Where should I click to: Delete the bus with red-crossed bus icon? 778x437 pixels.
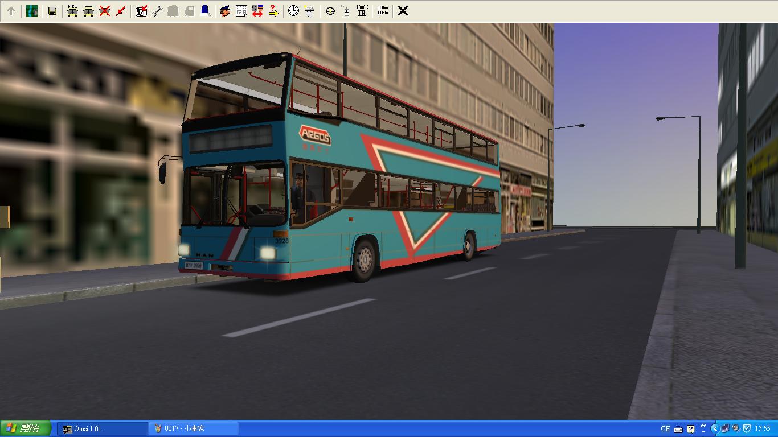click(x=104, y=11)
